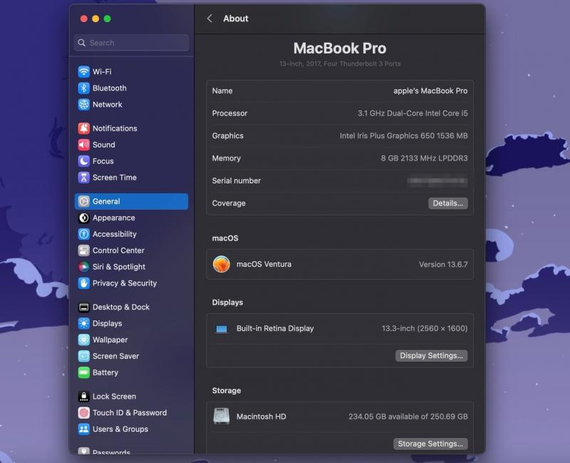Select Battery label in sidebar
Screen dimensions: 570x463
[105, 372]
